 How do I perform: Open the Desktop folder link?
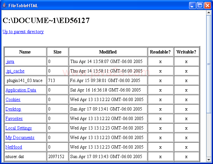tap(13, 109)
